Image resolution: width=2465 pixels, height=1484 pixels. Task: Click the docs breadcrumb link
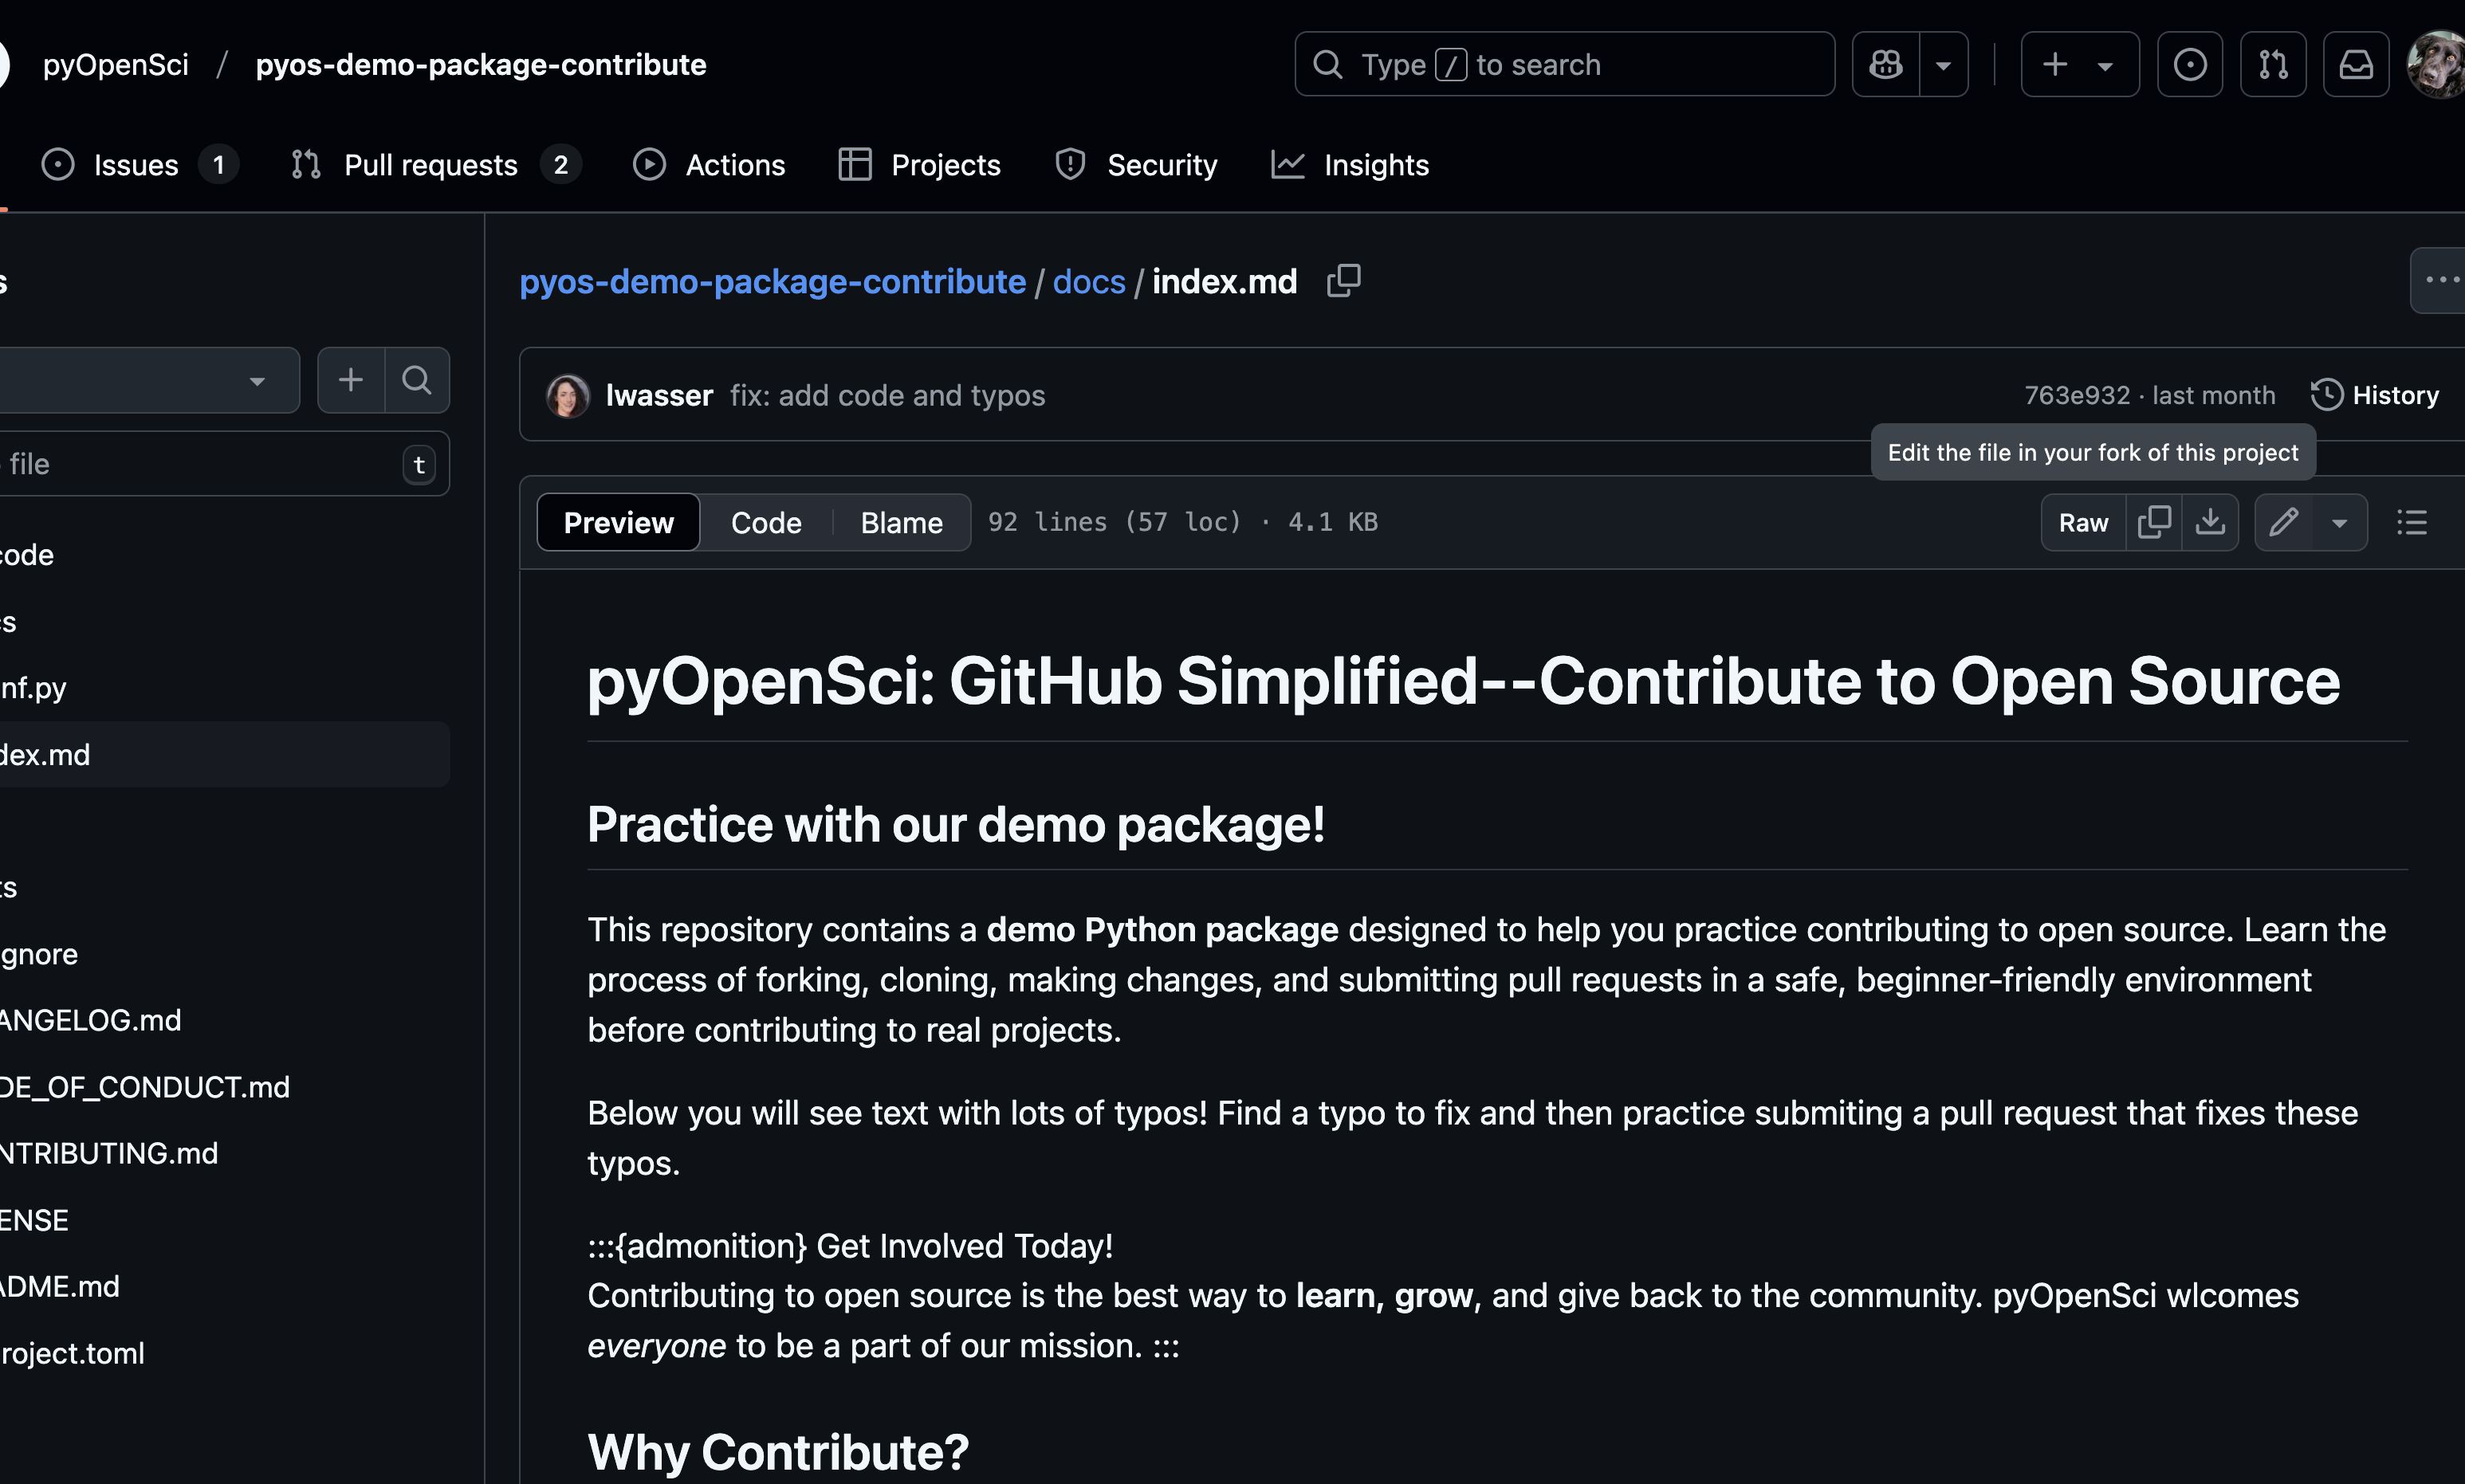pyautogui.click(x=1089, y=282)
